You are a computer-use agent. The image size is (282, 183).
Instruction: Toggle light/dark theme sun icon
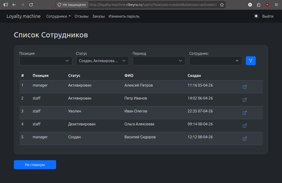tap(256, 16)
